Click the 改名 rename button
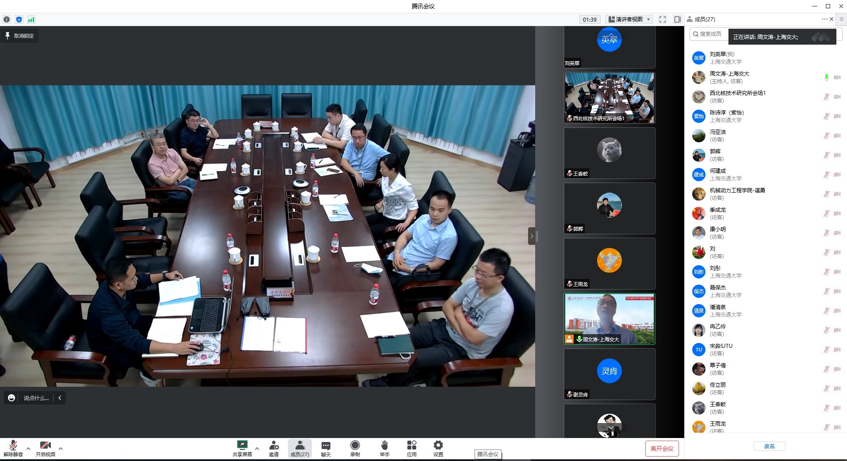 tap(769, 446)
